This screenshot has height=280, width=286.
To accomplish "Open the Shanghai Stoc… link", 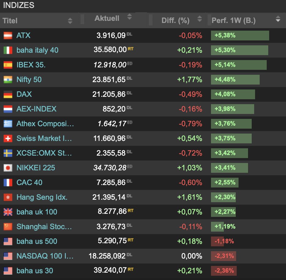I will coord(44,227).
